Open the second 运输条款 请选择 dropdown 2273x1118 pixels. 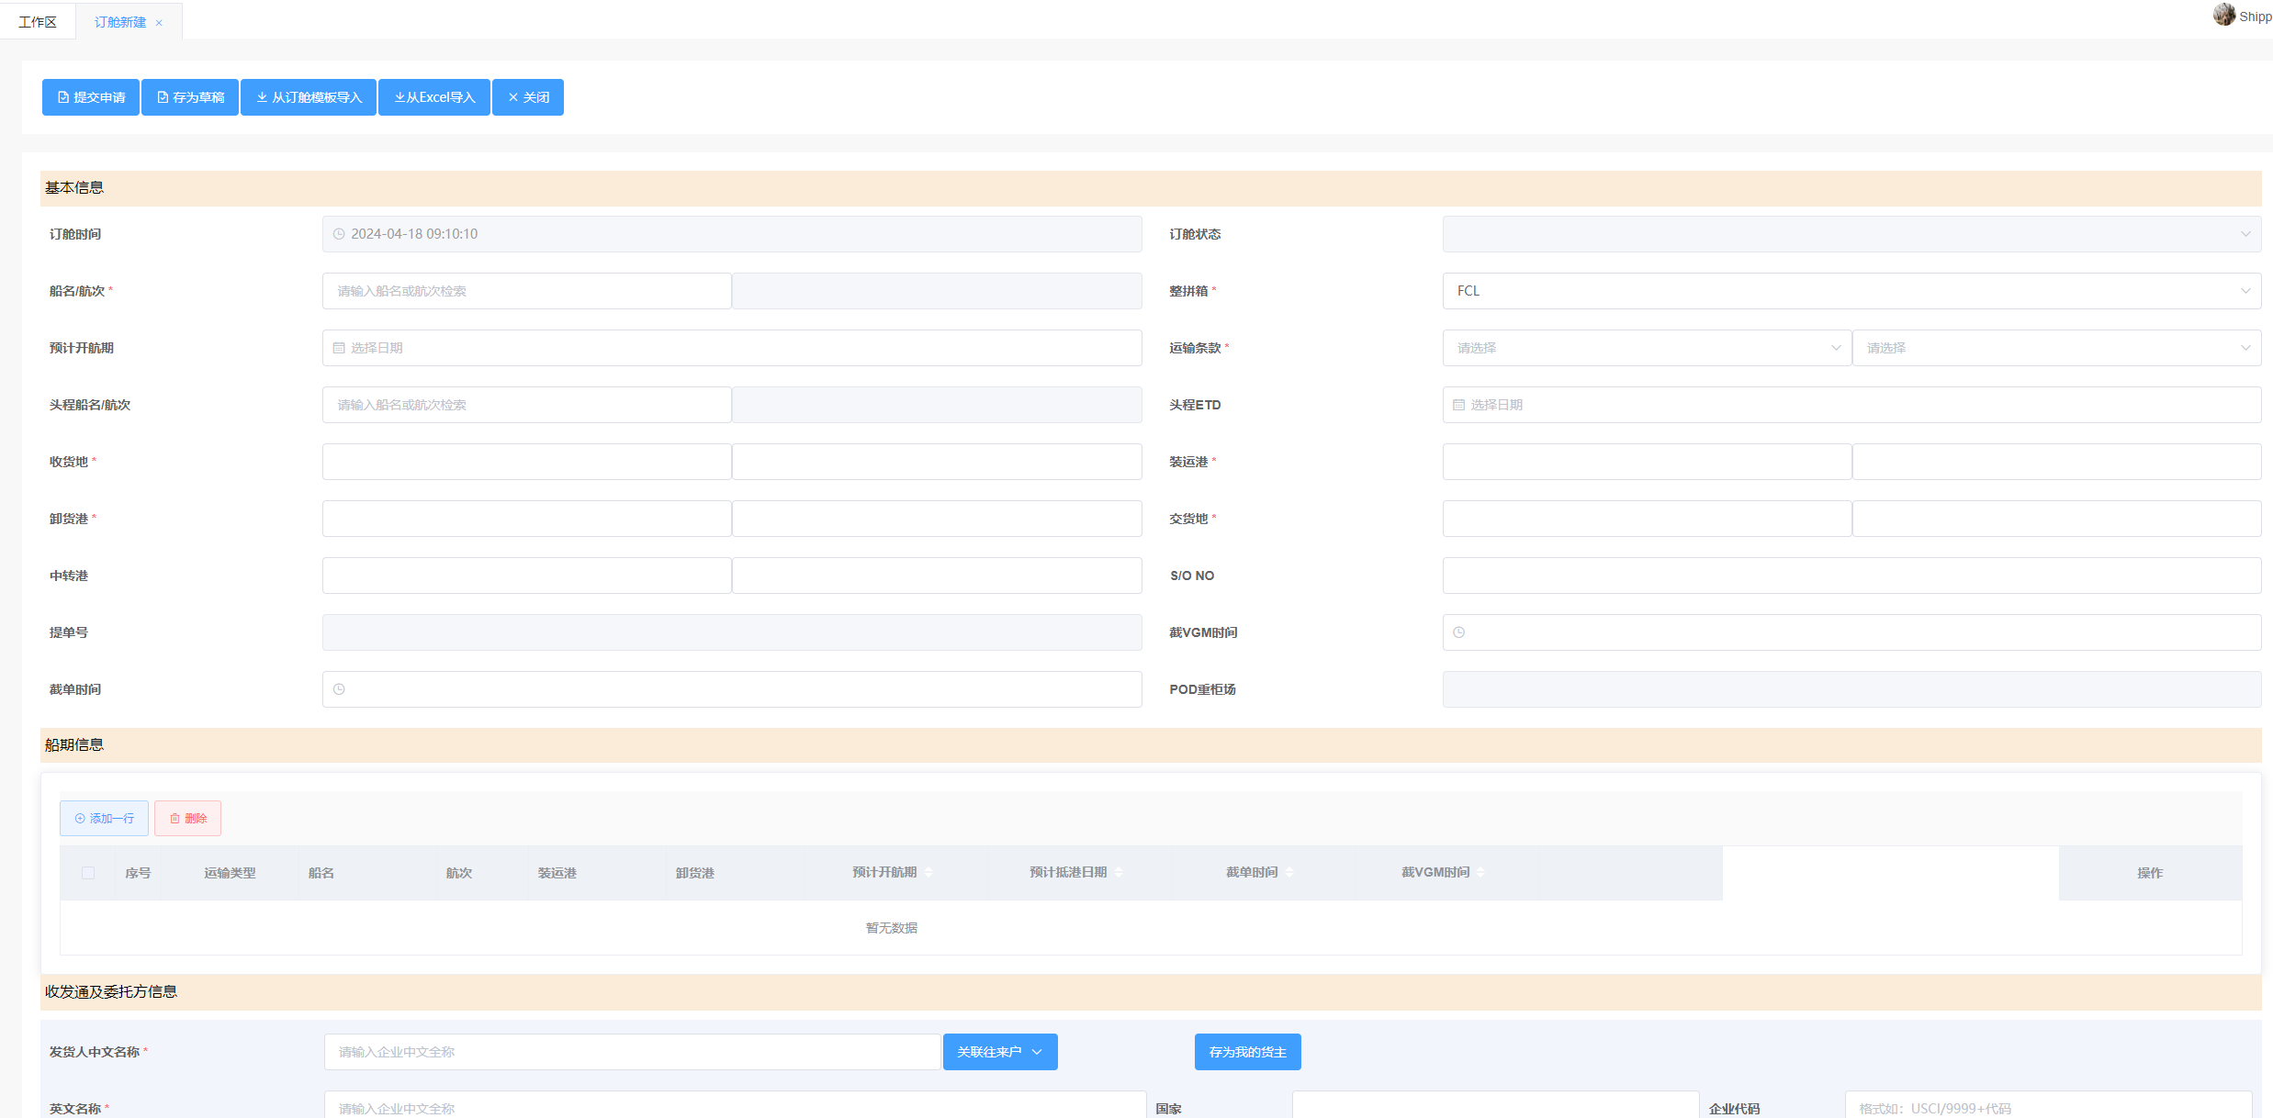[x=2055, y=348]
